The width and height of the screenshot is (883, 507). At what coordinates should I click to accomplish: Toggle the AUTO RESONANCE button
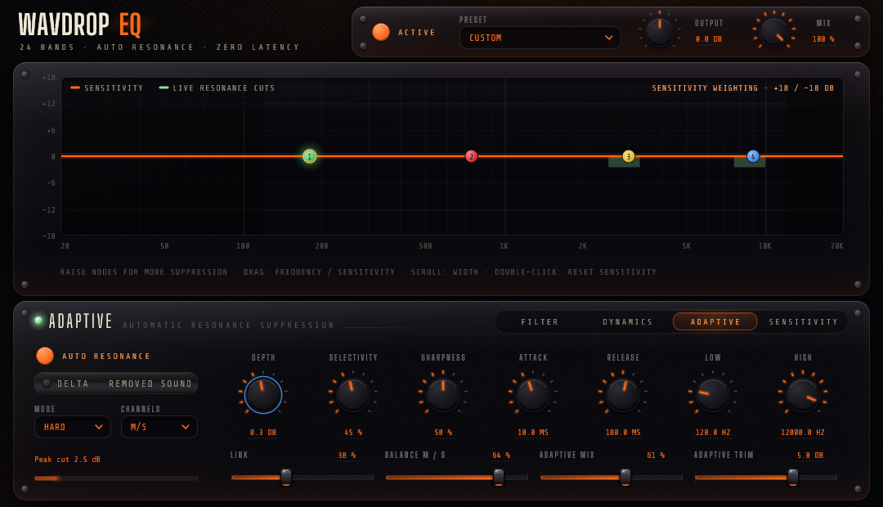45,356
